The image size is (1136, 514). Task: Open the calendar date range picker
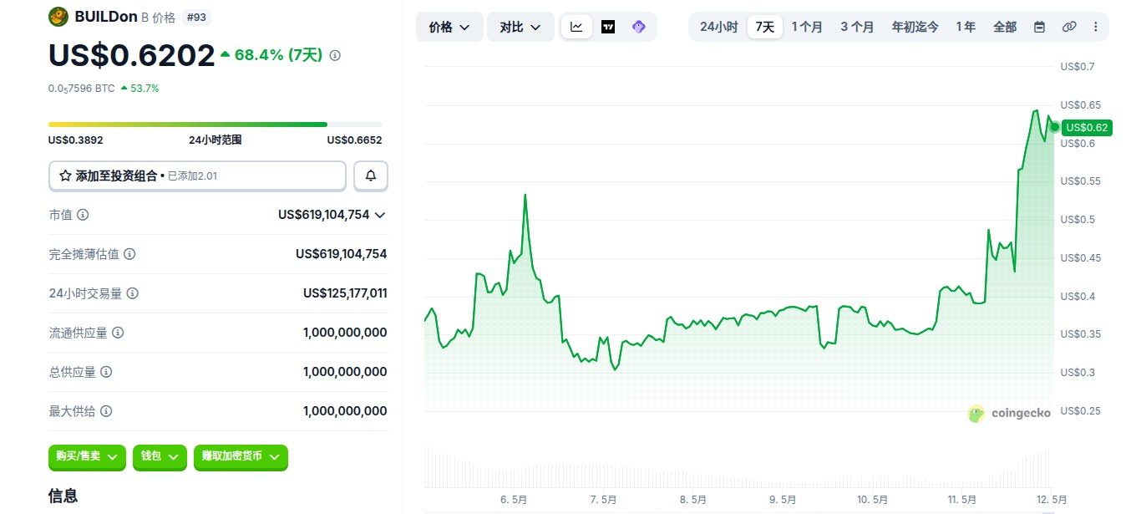(1039, 27)
